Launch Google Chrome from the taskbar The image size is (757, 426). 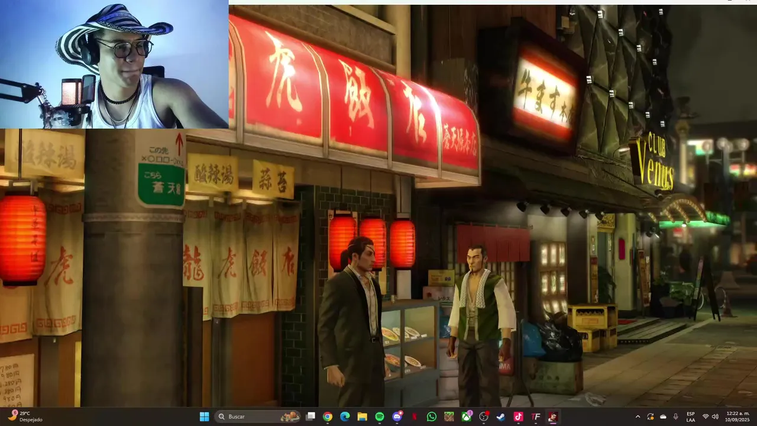tap(328, 417)
